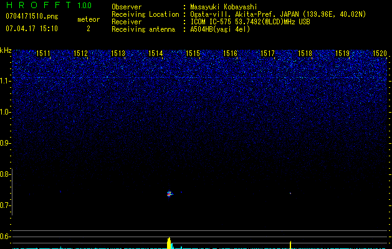This screenshot has width=392, height=249.
Task: Click the date stamp 07.04.17 15:10
Action: 32,29
